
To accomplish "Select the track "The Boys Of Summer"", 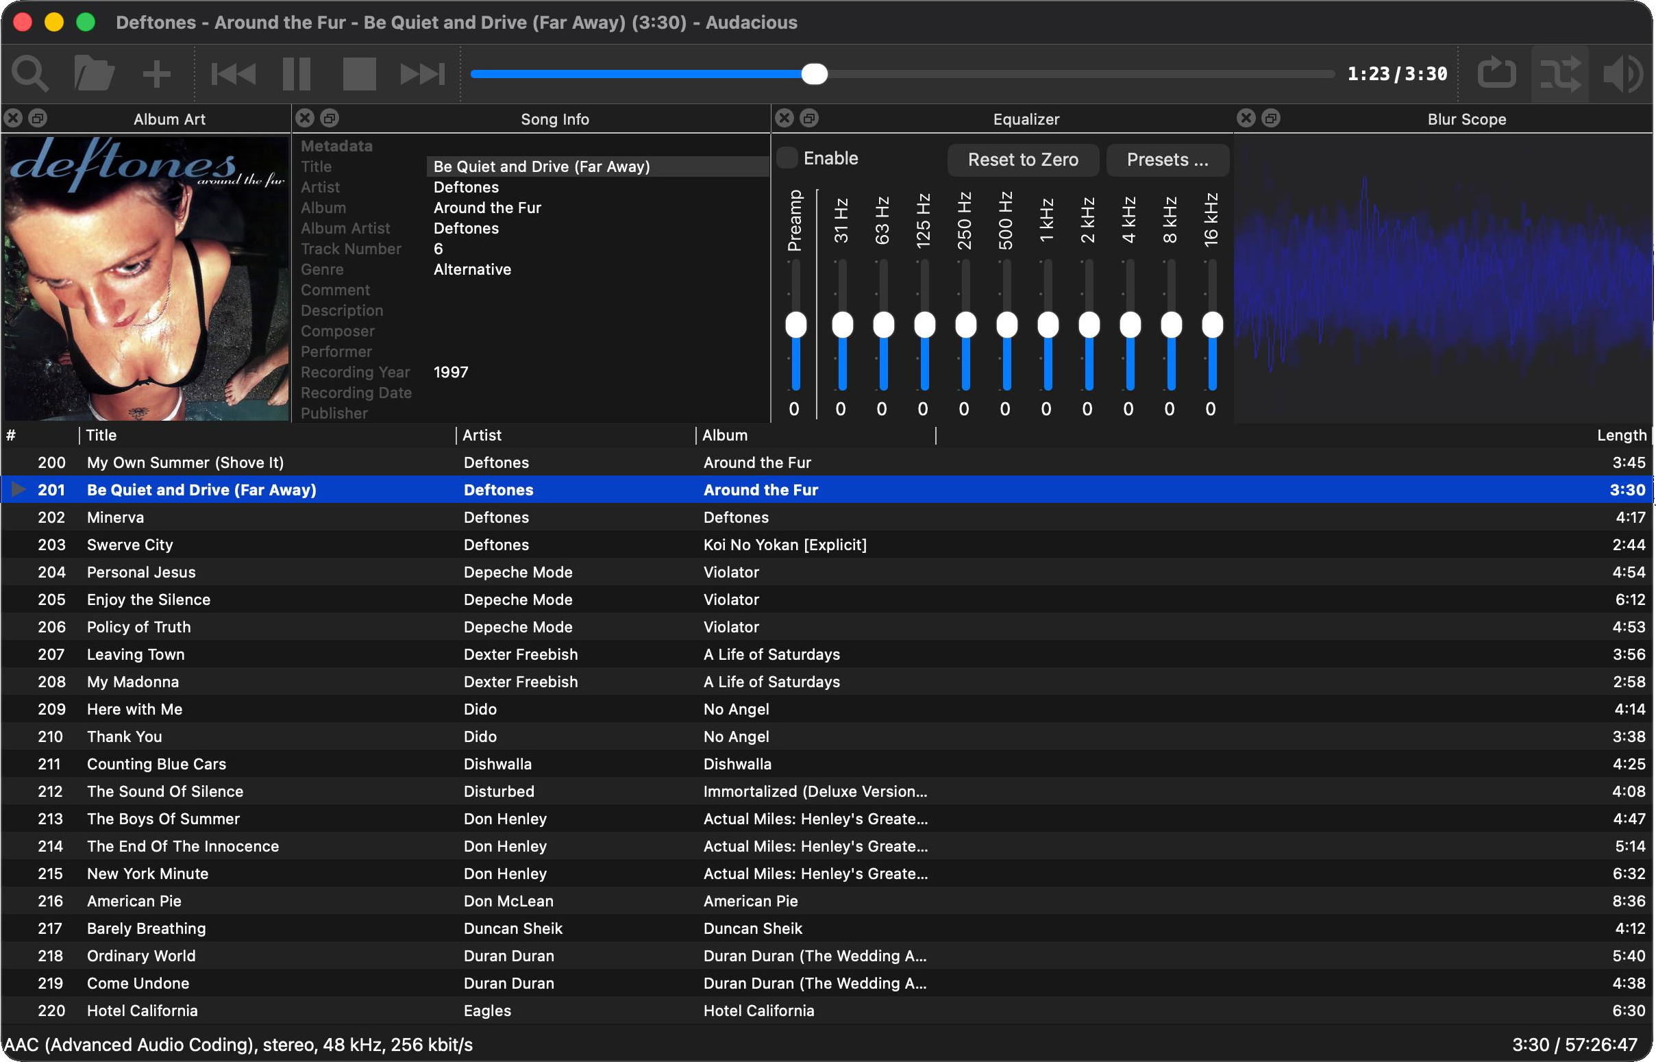I will tap(827, 819).
